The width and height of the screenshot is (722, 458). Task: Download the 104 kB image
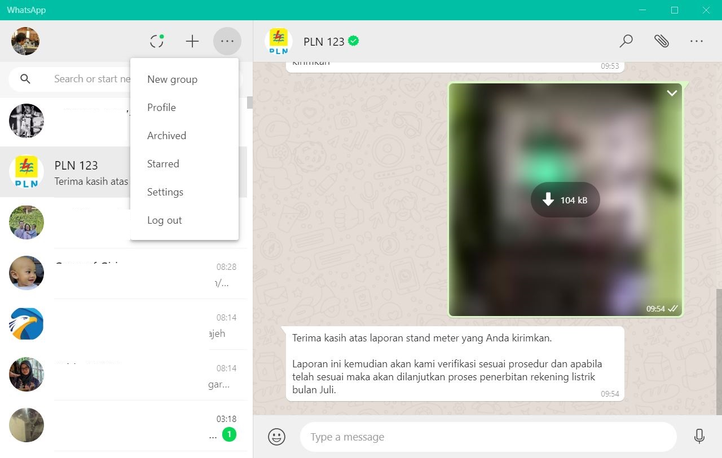[565, 199]
